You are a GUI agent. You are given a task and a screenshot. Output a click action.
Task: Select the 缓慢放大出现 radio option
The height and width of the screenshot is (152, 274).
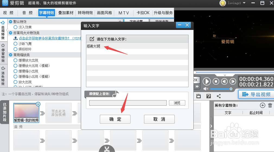point(15,60)
